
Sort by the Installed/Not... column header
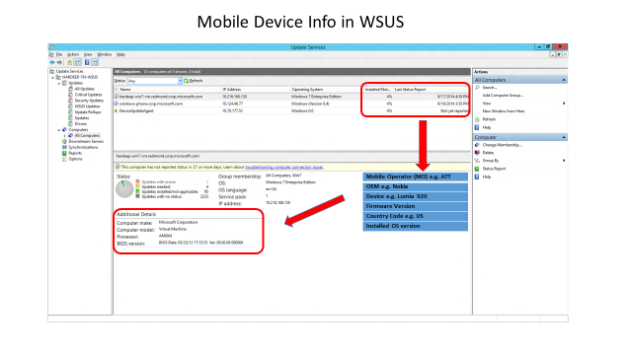(378, 90)
